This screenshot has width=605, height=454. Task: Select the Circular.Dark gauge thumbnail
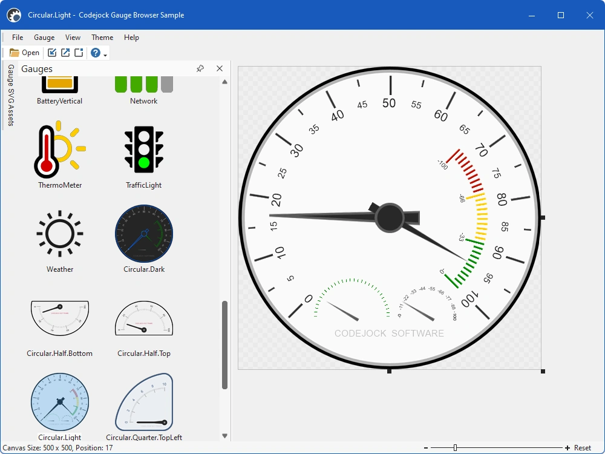tap(144, 234)
